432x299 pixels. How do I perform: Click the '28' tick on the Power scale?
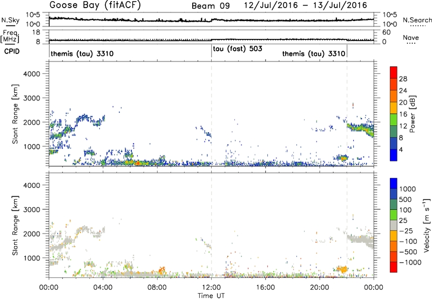tap(403, 79)
